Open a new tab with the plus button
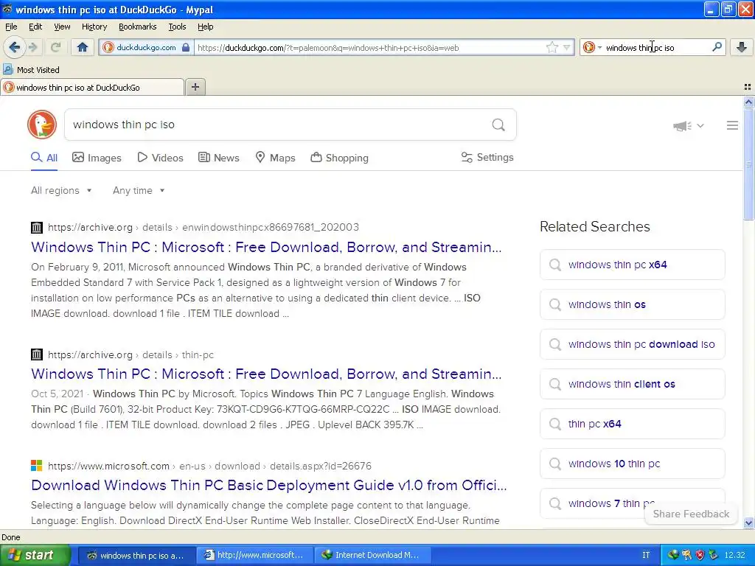 click(x=195, y=87)
